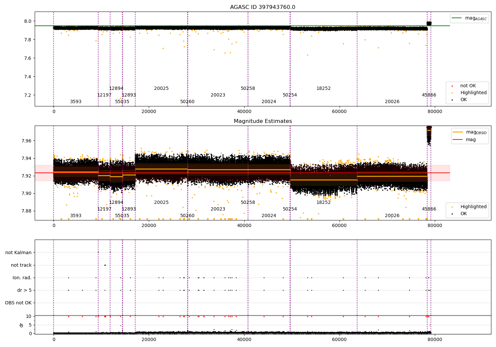Image resolution: width=496 pixels, height=347 pixels.
Task: Click the 7.4 tick on the AGASC plot
Action: [28, 77]
